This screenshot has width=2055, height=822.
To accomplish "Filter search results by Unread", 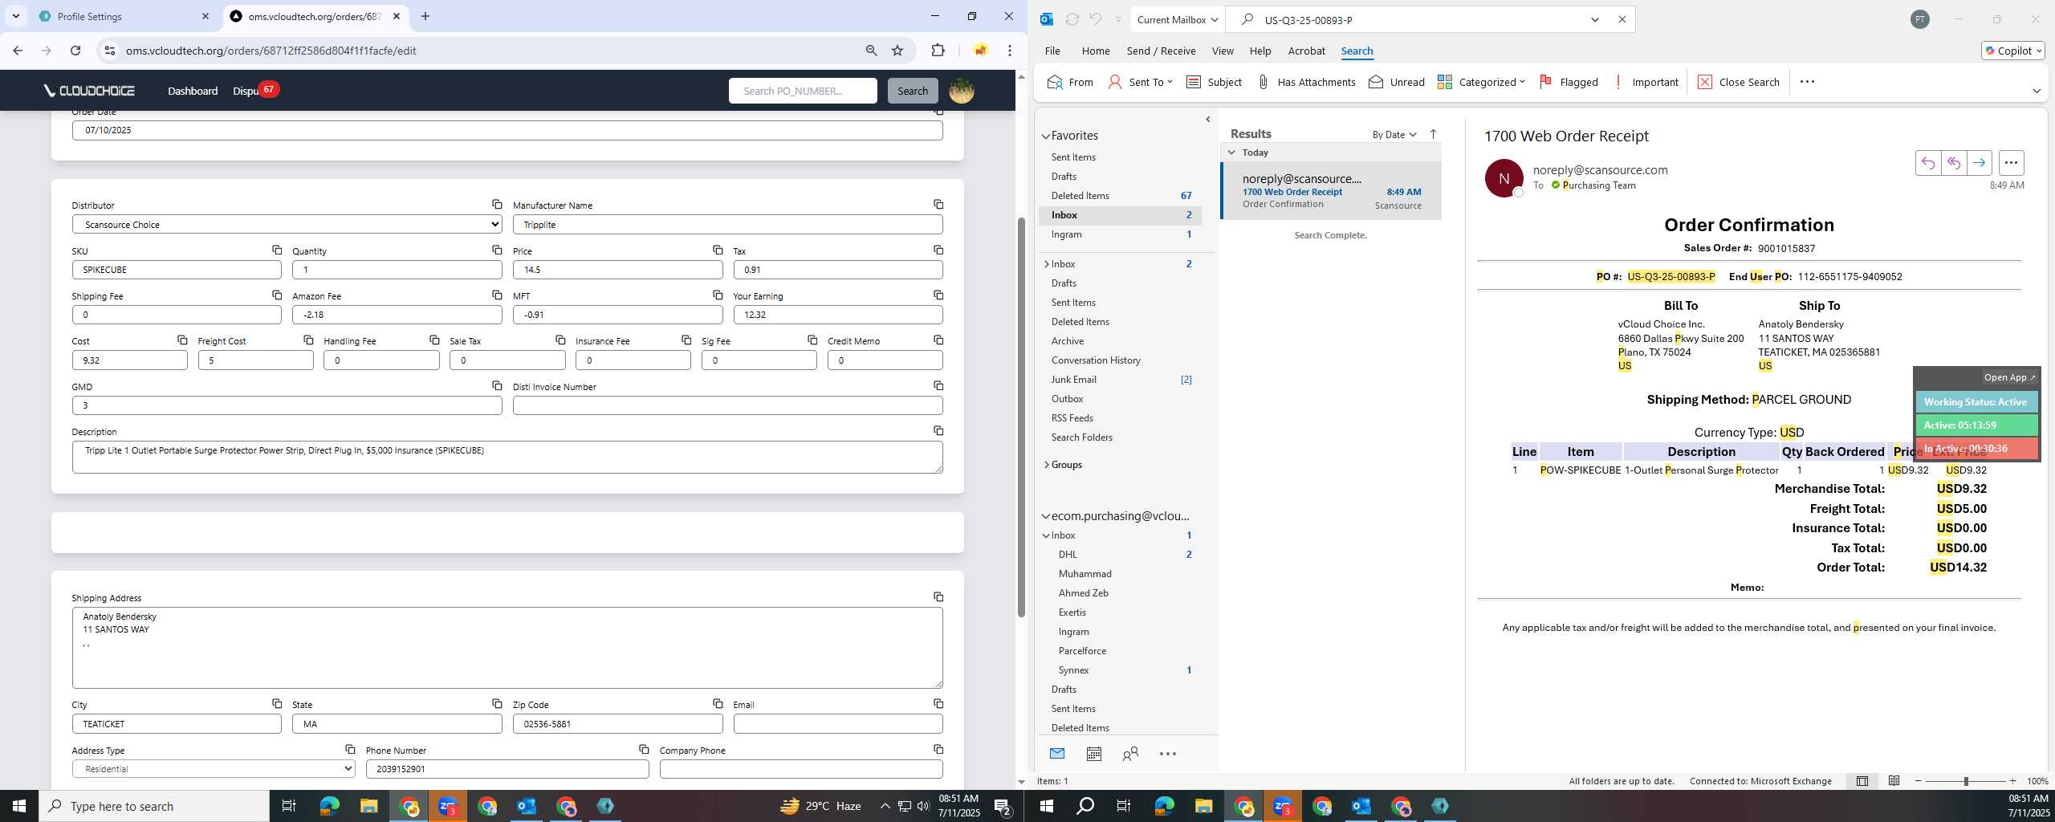I will pos(1397,82).
